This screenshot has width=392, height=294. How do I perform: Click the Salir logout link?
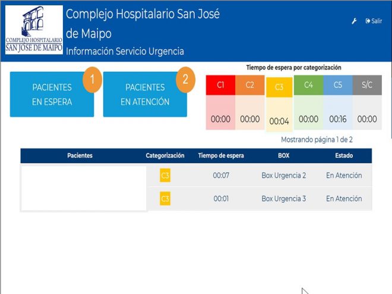[x=374, y=21]
